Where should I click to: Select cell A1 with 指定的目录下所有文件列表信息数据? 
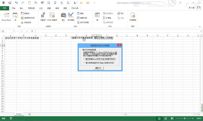coord(11,38)
